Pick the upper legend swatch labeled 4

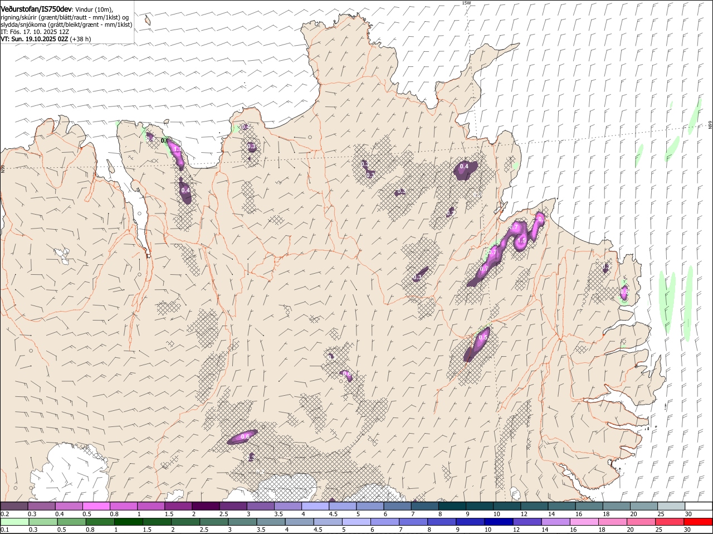tap(315, 506)
